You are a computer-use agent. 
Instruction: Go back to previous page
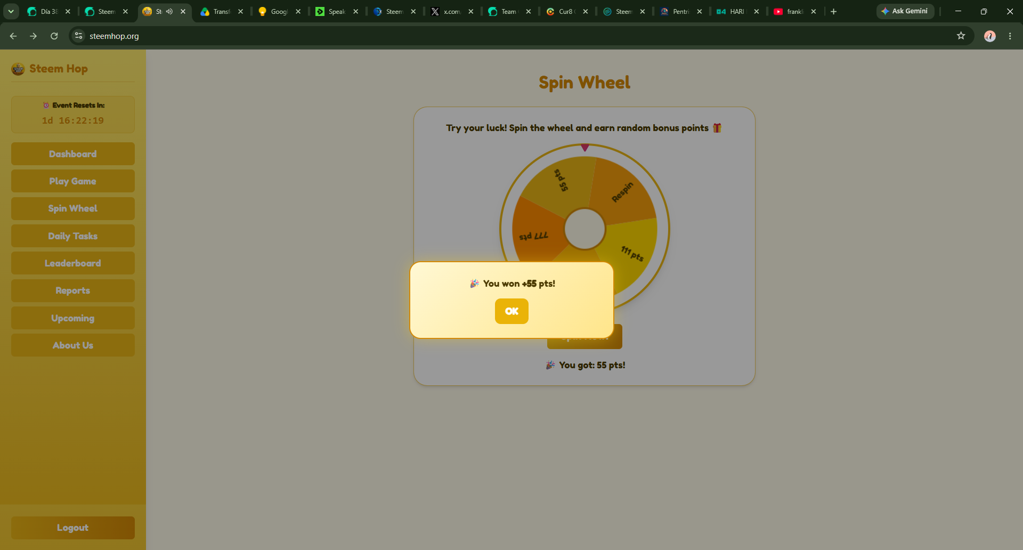[x=13, y=36]
